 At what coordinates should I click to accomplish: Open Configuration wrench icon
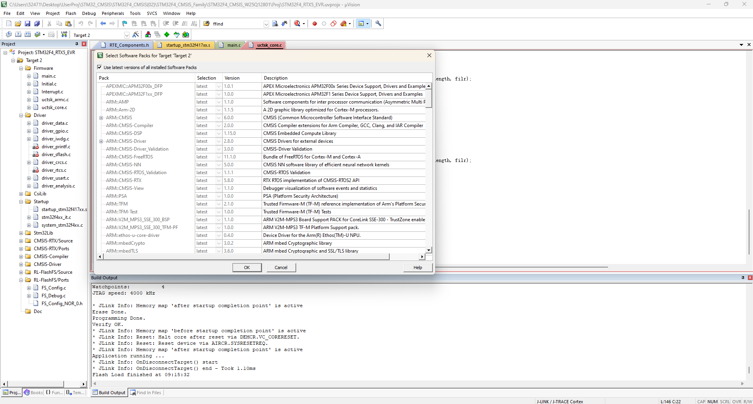[378, 24]
